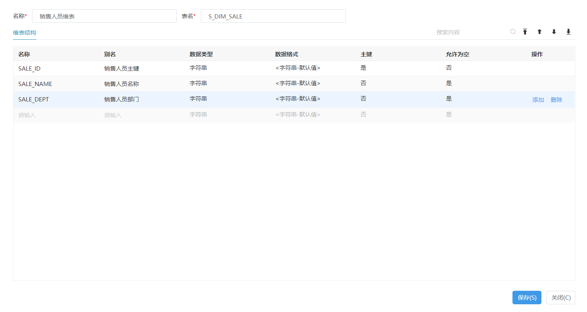This screenshot has width=587, height=312.
Task: Focus the 名称 input with 销售人员维表
Action: point(104,16)
